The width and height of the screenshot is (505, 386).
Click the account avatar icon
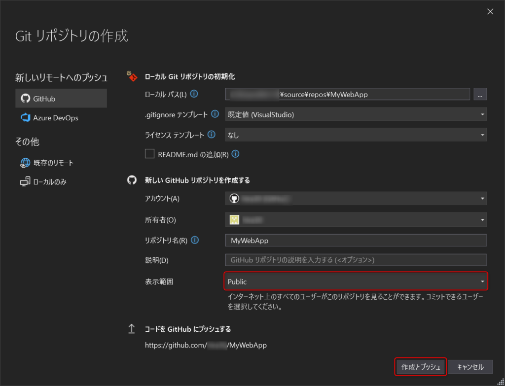234,198
